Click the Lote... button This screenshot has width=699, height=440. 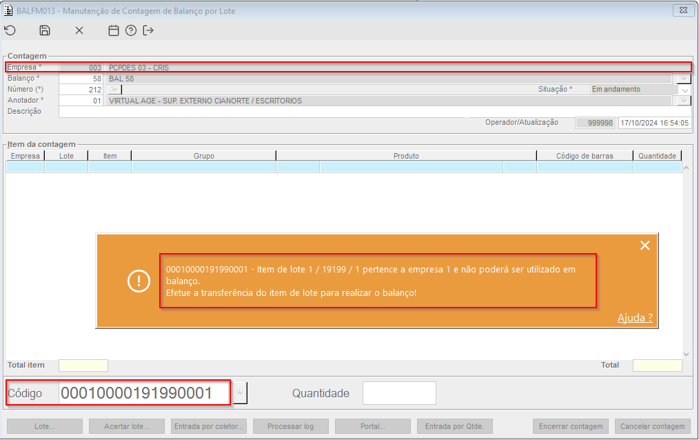click(x=45, y=426)
